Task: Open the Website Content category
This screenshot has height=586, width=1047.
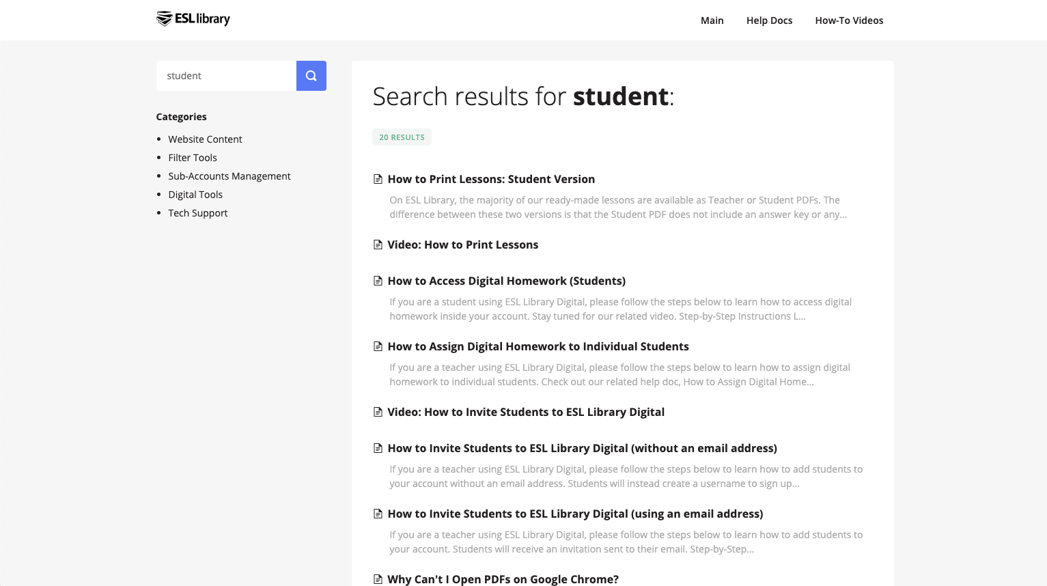Action: pyautogui.click(x=205, y=139)
